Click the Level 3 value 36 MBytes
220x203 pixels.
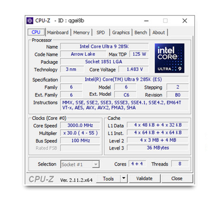158,148
